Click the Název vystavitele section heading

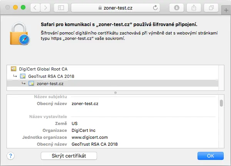48,117
